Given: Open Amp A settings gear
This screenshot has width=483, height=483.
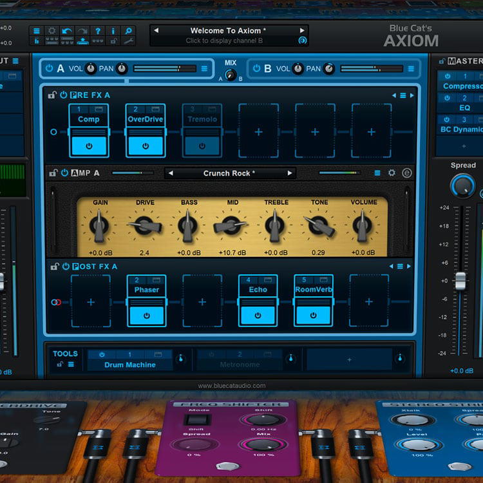Looking at the screenshot, I should point(392,173).
